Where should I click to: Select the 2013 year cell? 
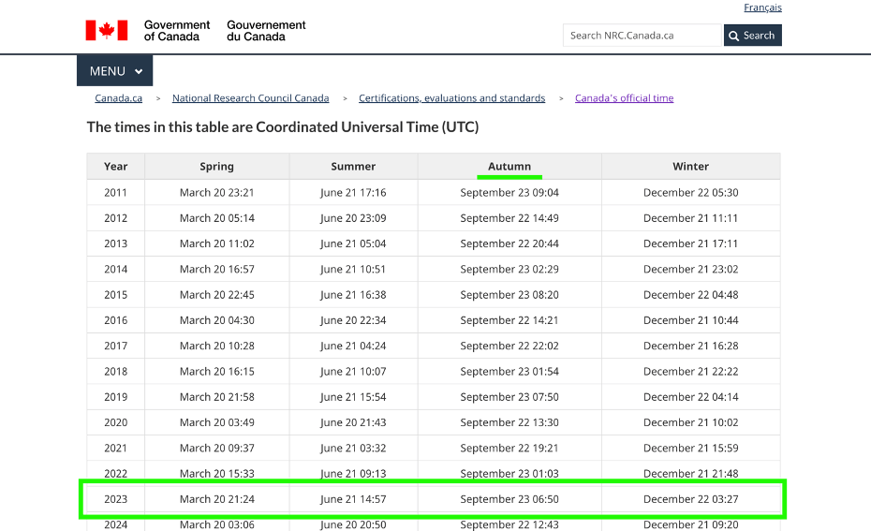(x=115, y=243)
